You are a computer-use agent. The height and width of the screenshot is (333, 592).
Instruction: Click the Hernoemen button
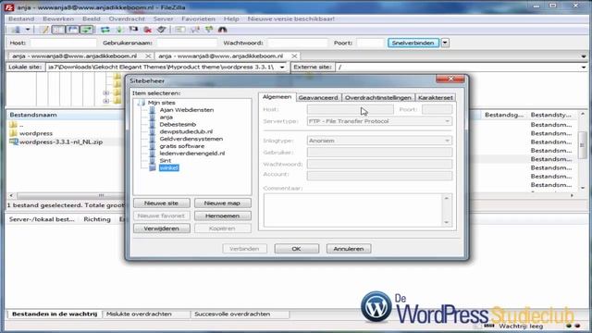tap(222, 216)
